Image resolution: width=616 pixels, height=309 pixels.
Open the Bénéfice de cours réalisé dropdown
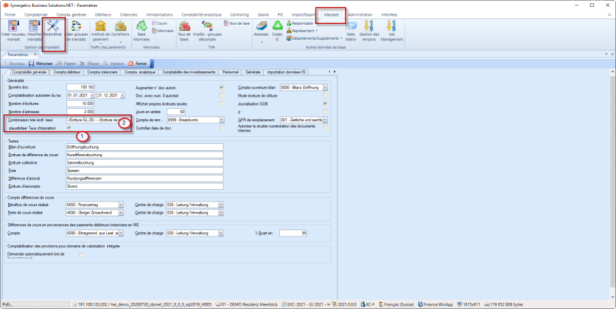coord(121,204)
